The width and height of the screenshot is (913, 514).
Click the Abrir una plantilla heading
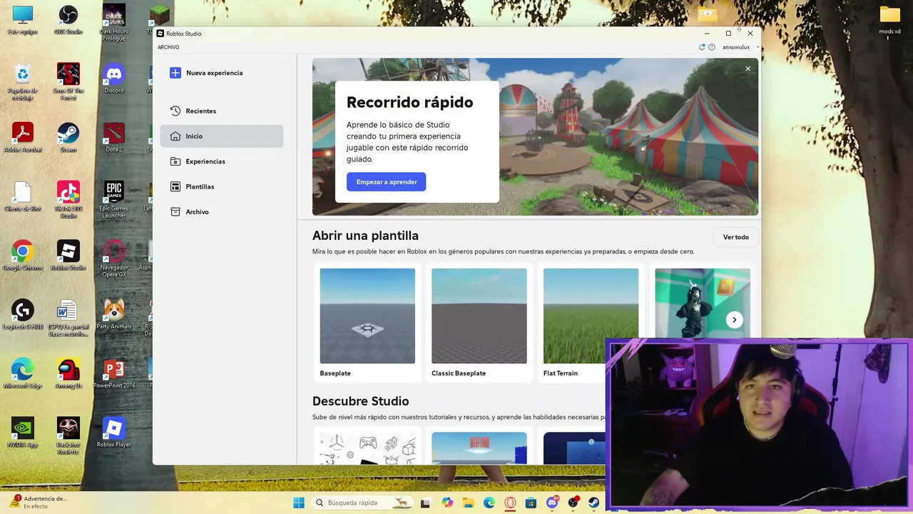pos(365,236)
